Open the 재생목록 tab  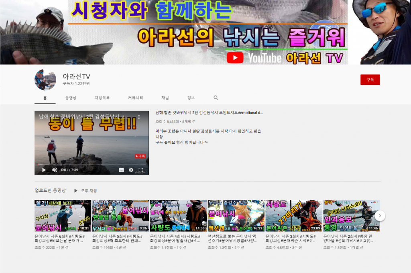pyautogui.click(x=102, y=98)
